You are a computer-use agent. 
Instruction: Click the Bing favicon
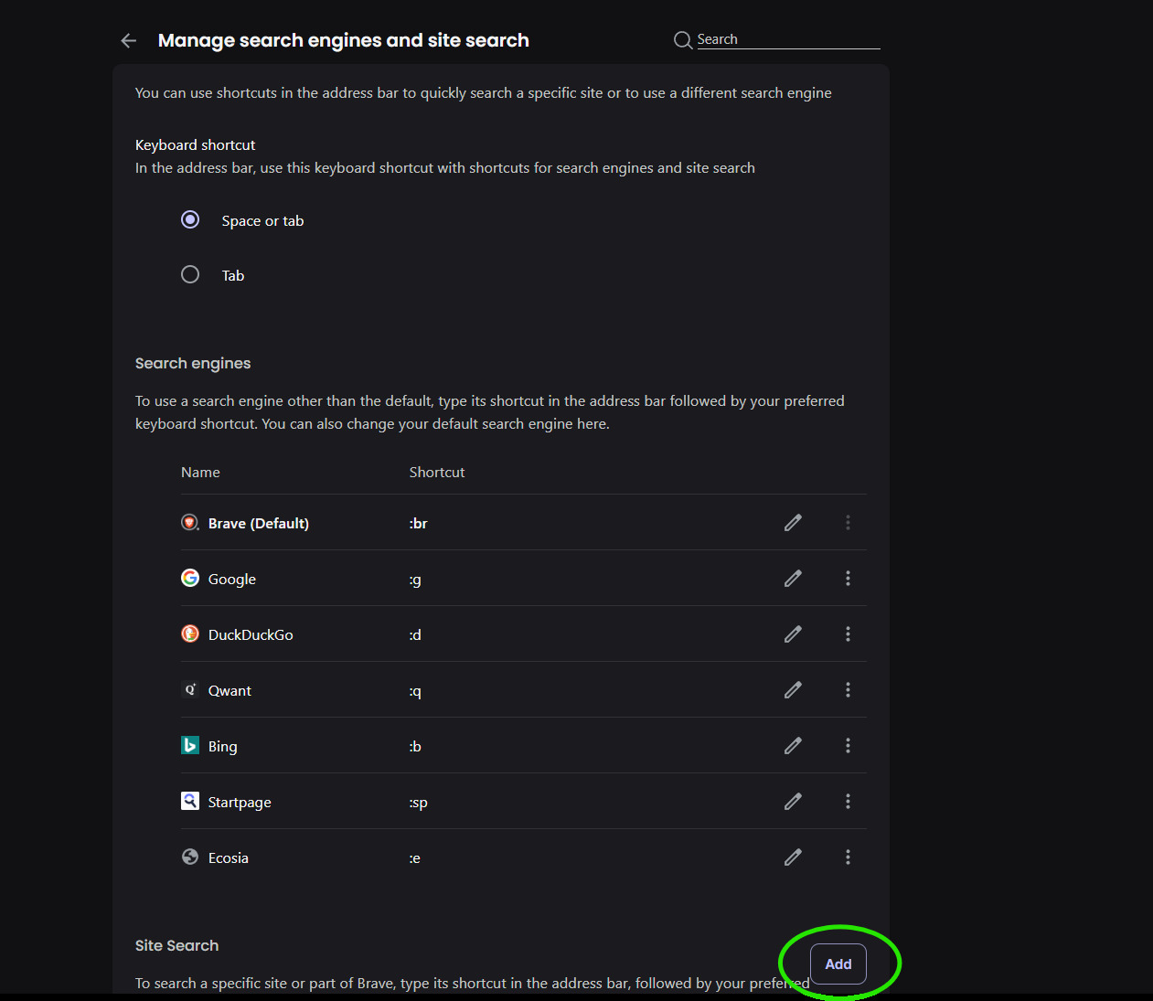189,745
